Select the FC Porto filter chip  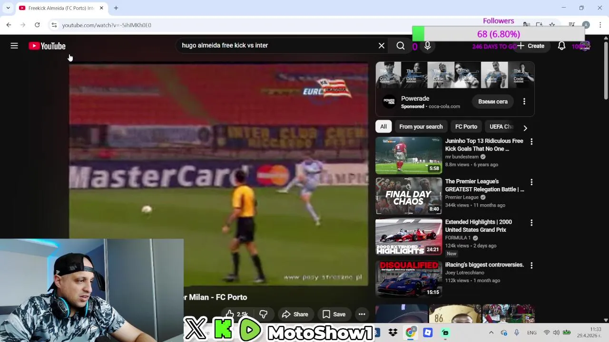pyautogui.click(x=466, y=127)
